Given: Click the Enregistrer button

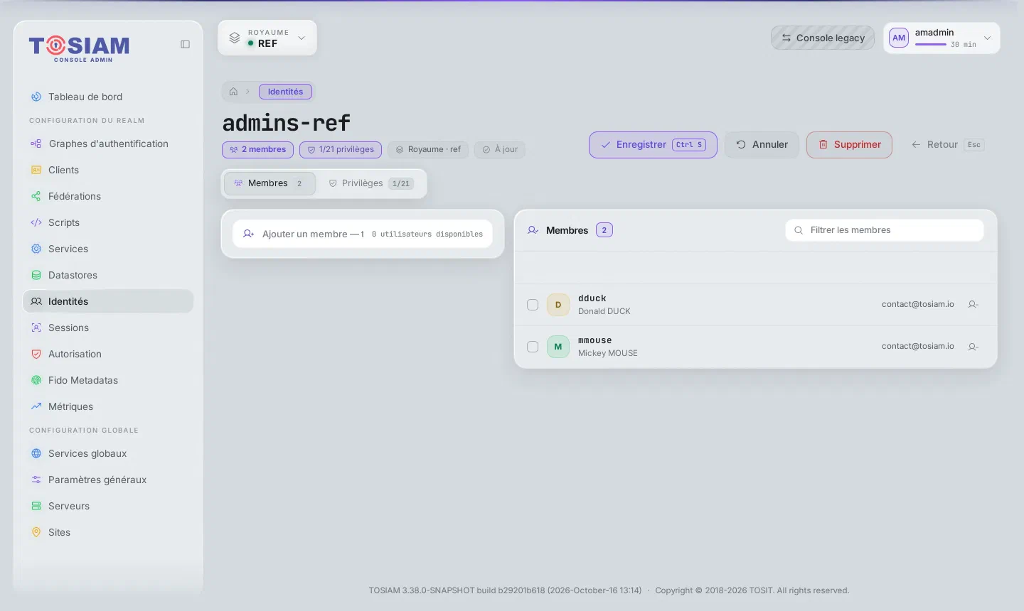Looking at the screenshot, I should pyautogui.click(x=653, y=145).
